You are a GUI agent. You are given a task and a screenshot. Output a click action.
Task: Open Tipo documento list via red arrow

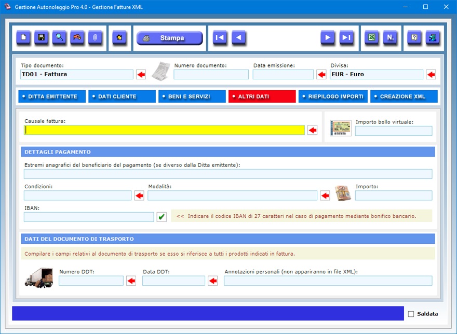141,75
